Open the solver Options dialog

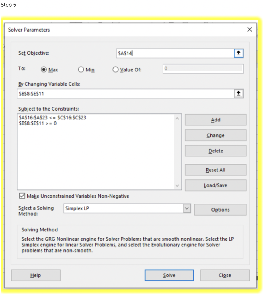click(220, 210)
